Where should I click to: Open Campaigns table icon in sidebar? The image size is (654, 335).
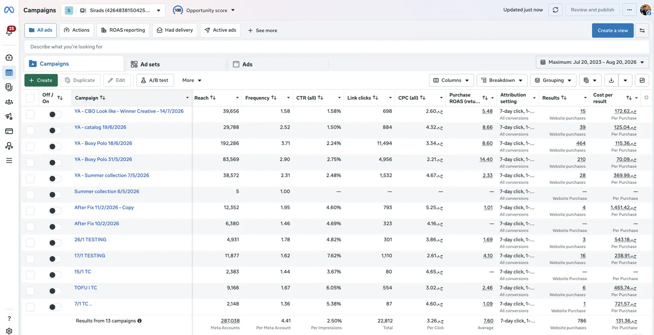tap(9, 73)
